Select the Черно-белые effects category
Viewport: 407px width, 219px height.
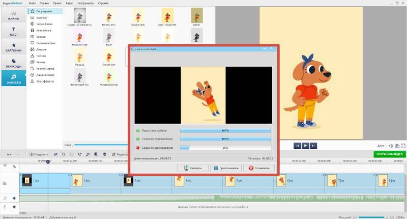tap(45, 24)
